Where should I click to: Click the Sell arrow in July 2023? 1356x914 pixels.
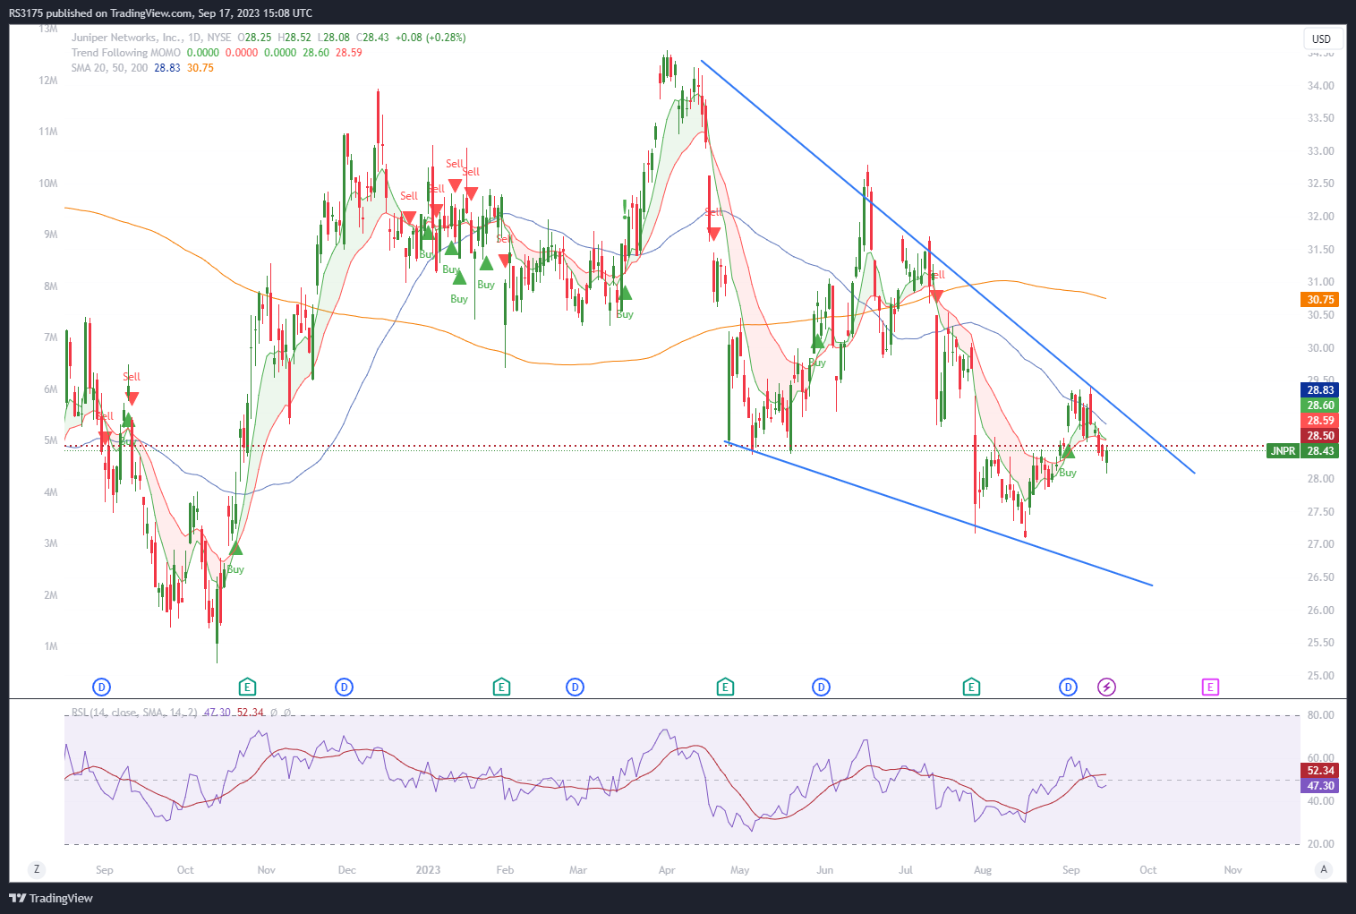(x=936, y=296)
